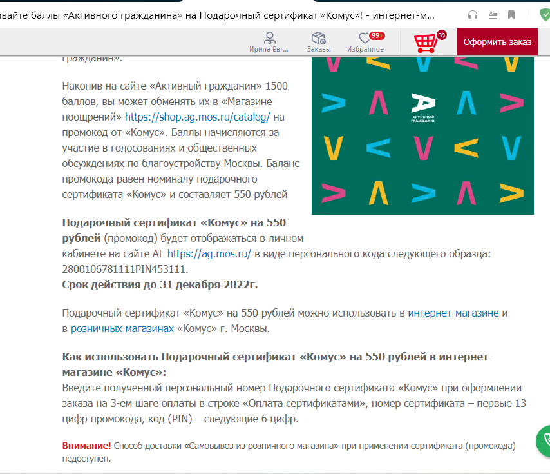Open the user profile icon Ирина Евг...

point(269,42)
